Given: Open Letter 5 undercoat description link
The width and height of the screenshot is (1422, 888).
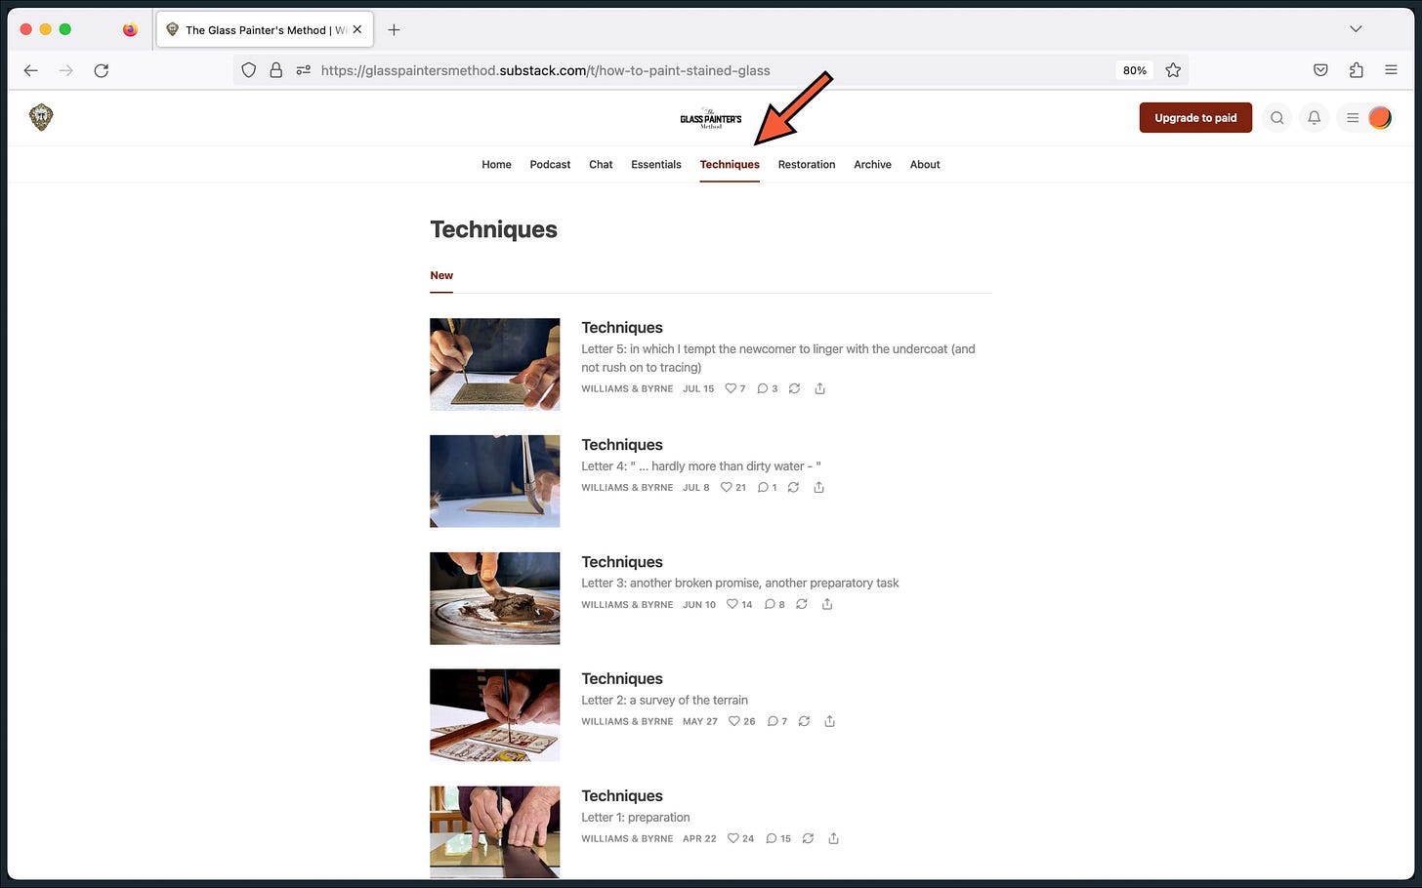Looking at the screenshot, I should pos(778,358).
